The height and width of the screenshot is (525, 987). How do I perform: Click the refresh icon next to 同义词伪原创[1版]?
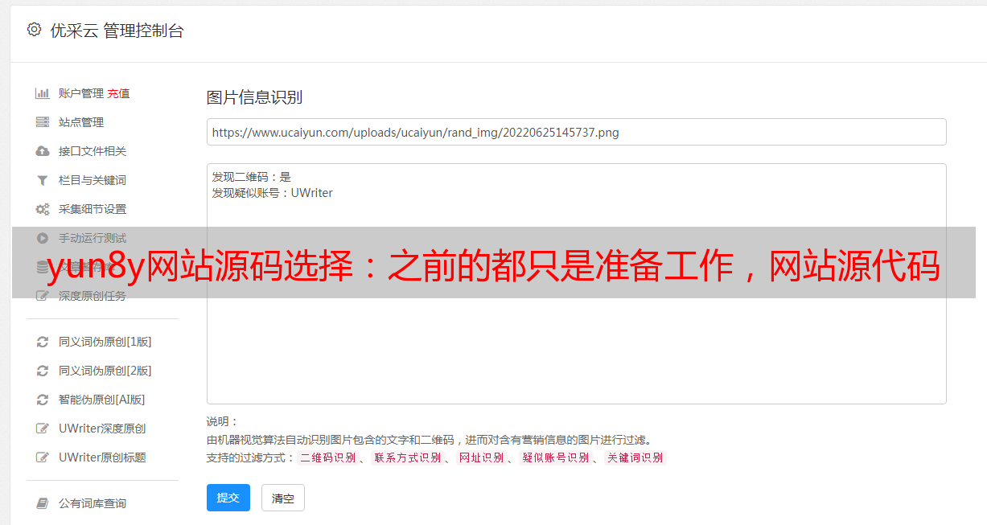(x=43, y=342)
